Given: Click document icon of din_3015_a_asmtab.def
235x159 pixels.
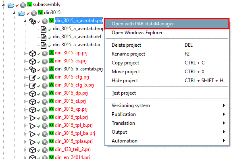Looking at the screenshot, I should click(x=44, y=37).
